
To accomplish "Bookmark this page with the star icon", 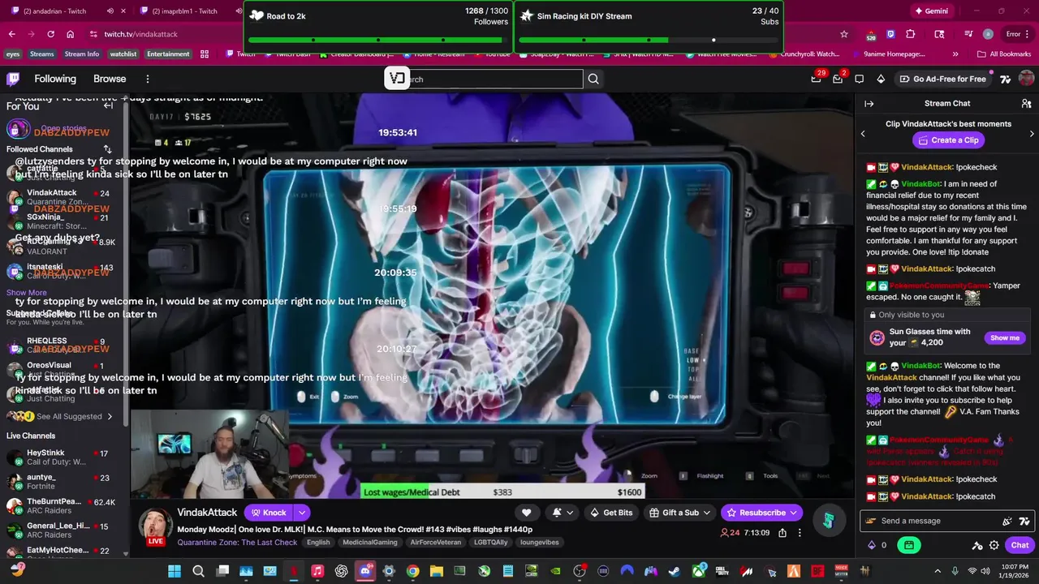I will click(x=844, y=34).
